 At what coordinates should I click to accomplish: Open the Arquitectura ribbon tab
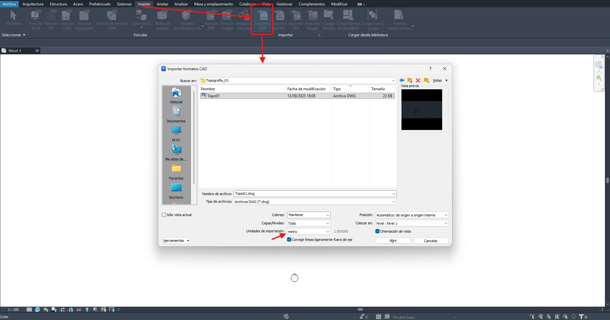[x=33, y=4]
